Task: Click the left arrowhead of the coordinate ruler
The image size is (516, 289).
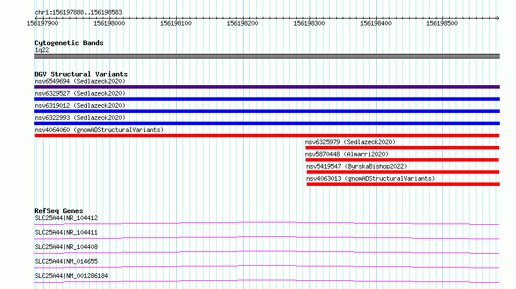Action: point(36,18)
